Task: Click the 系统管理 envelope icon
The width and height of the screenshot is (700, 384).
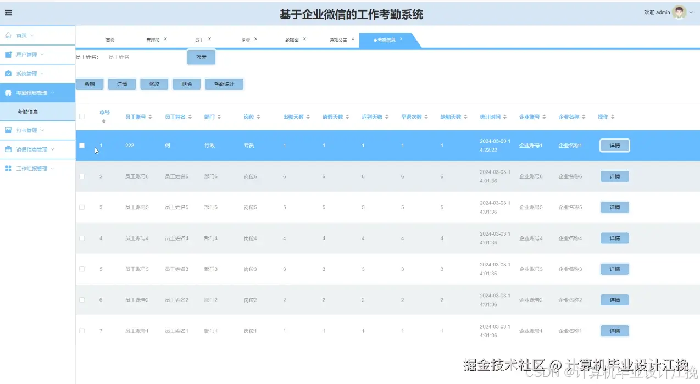Action: [x=8, y=74]
